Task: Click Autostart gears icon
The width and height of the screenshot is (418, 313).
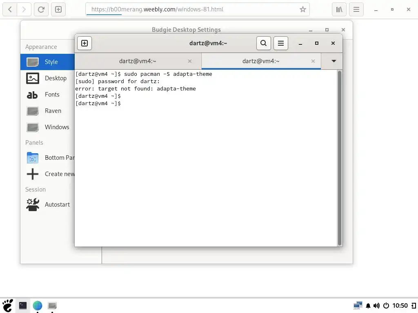Action: click(x=33, y=205)
